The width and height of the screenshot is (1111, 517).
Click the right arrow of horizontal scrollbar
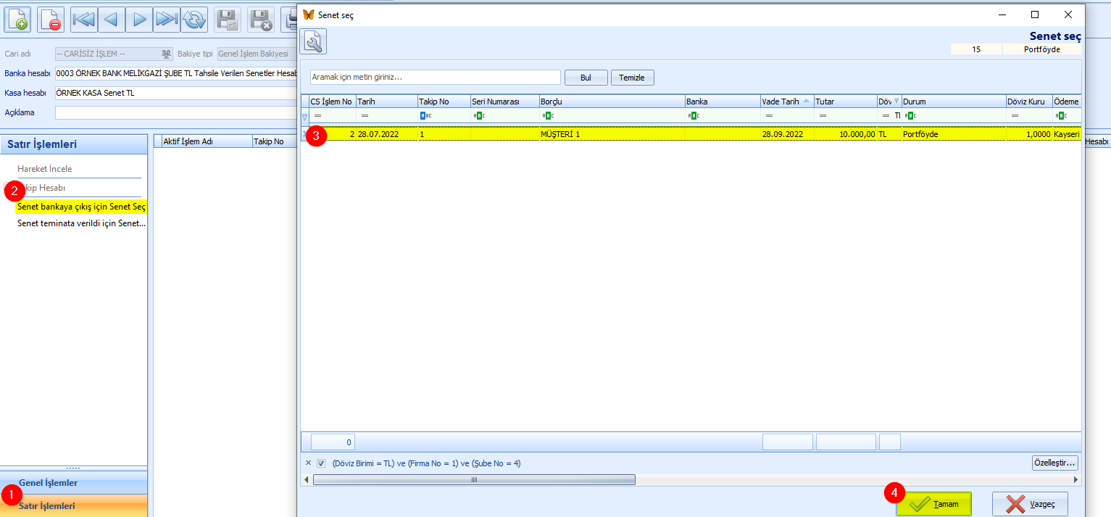[1075, 480]
